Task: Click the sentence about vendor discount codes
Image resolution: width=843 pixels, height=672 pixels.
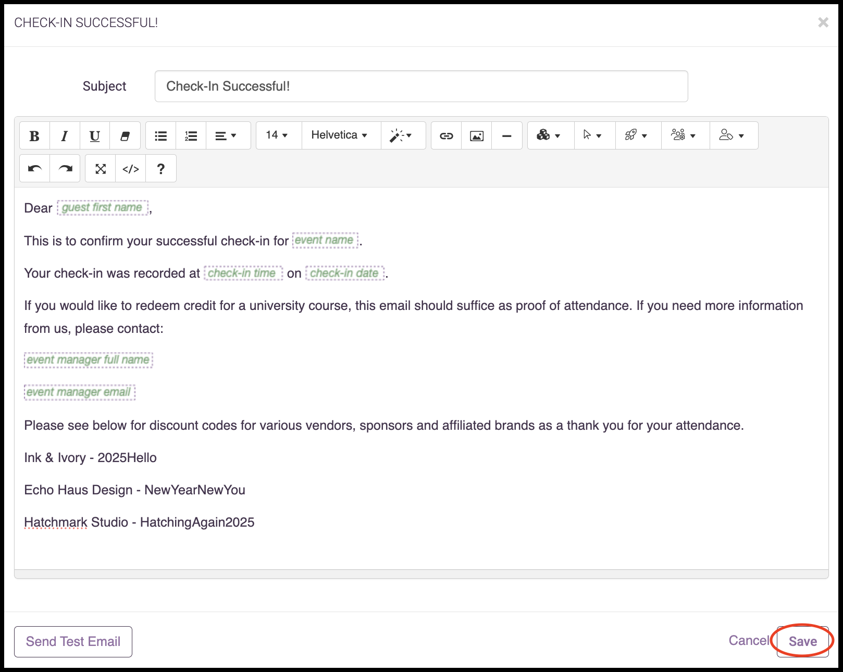Action: (x=384, y=426)
